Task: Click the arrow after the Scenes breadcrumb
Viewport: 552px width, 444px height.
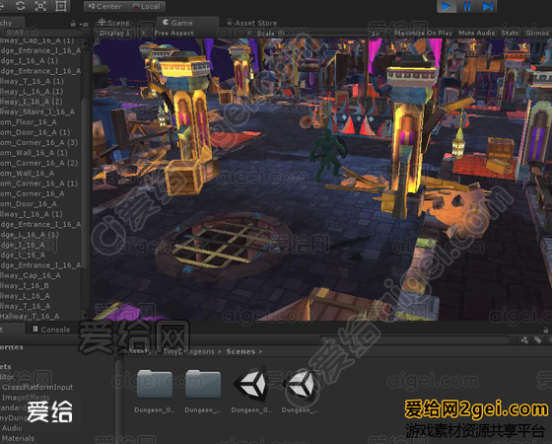Action: [x=261, y=351]
